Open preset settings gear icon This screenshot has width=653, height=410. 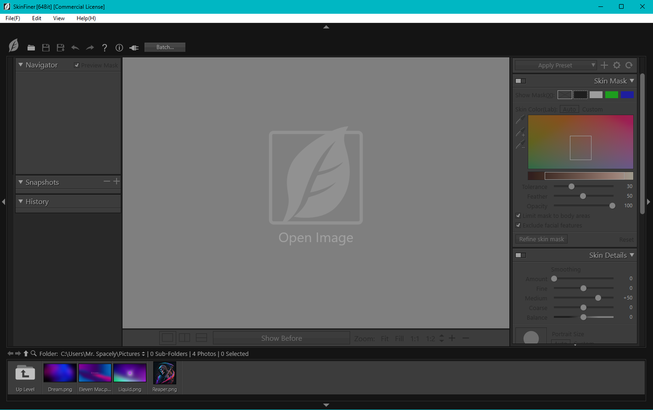617,65
